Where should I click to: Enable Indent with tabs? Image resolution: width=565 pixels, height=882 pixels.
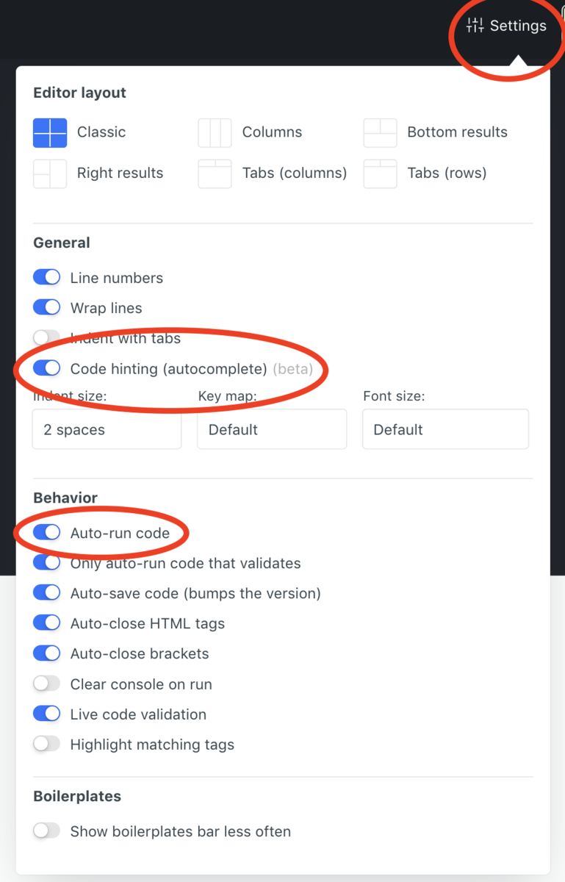click(x=46, y=338)
